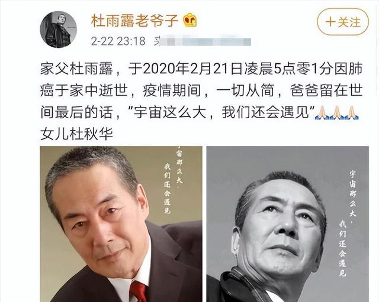Click the last praying hands emoji

pos(352,112)
